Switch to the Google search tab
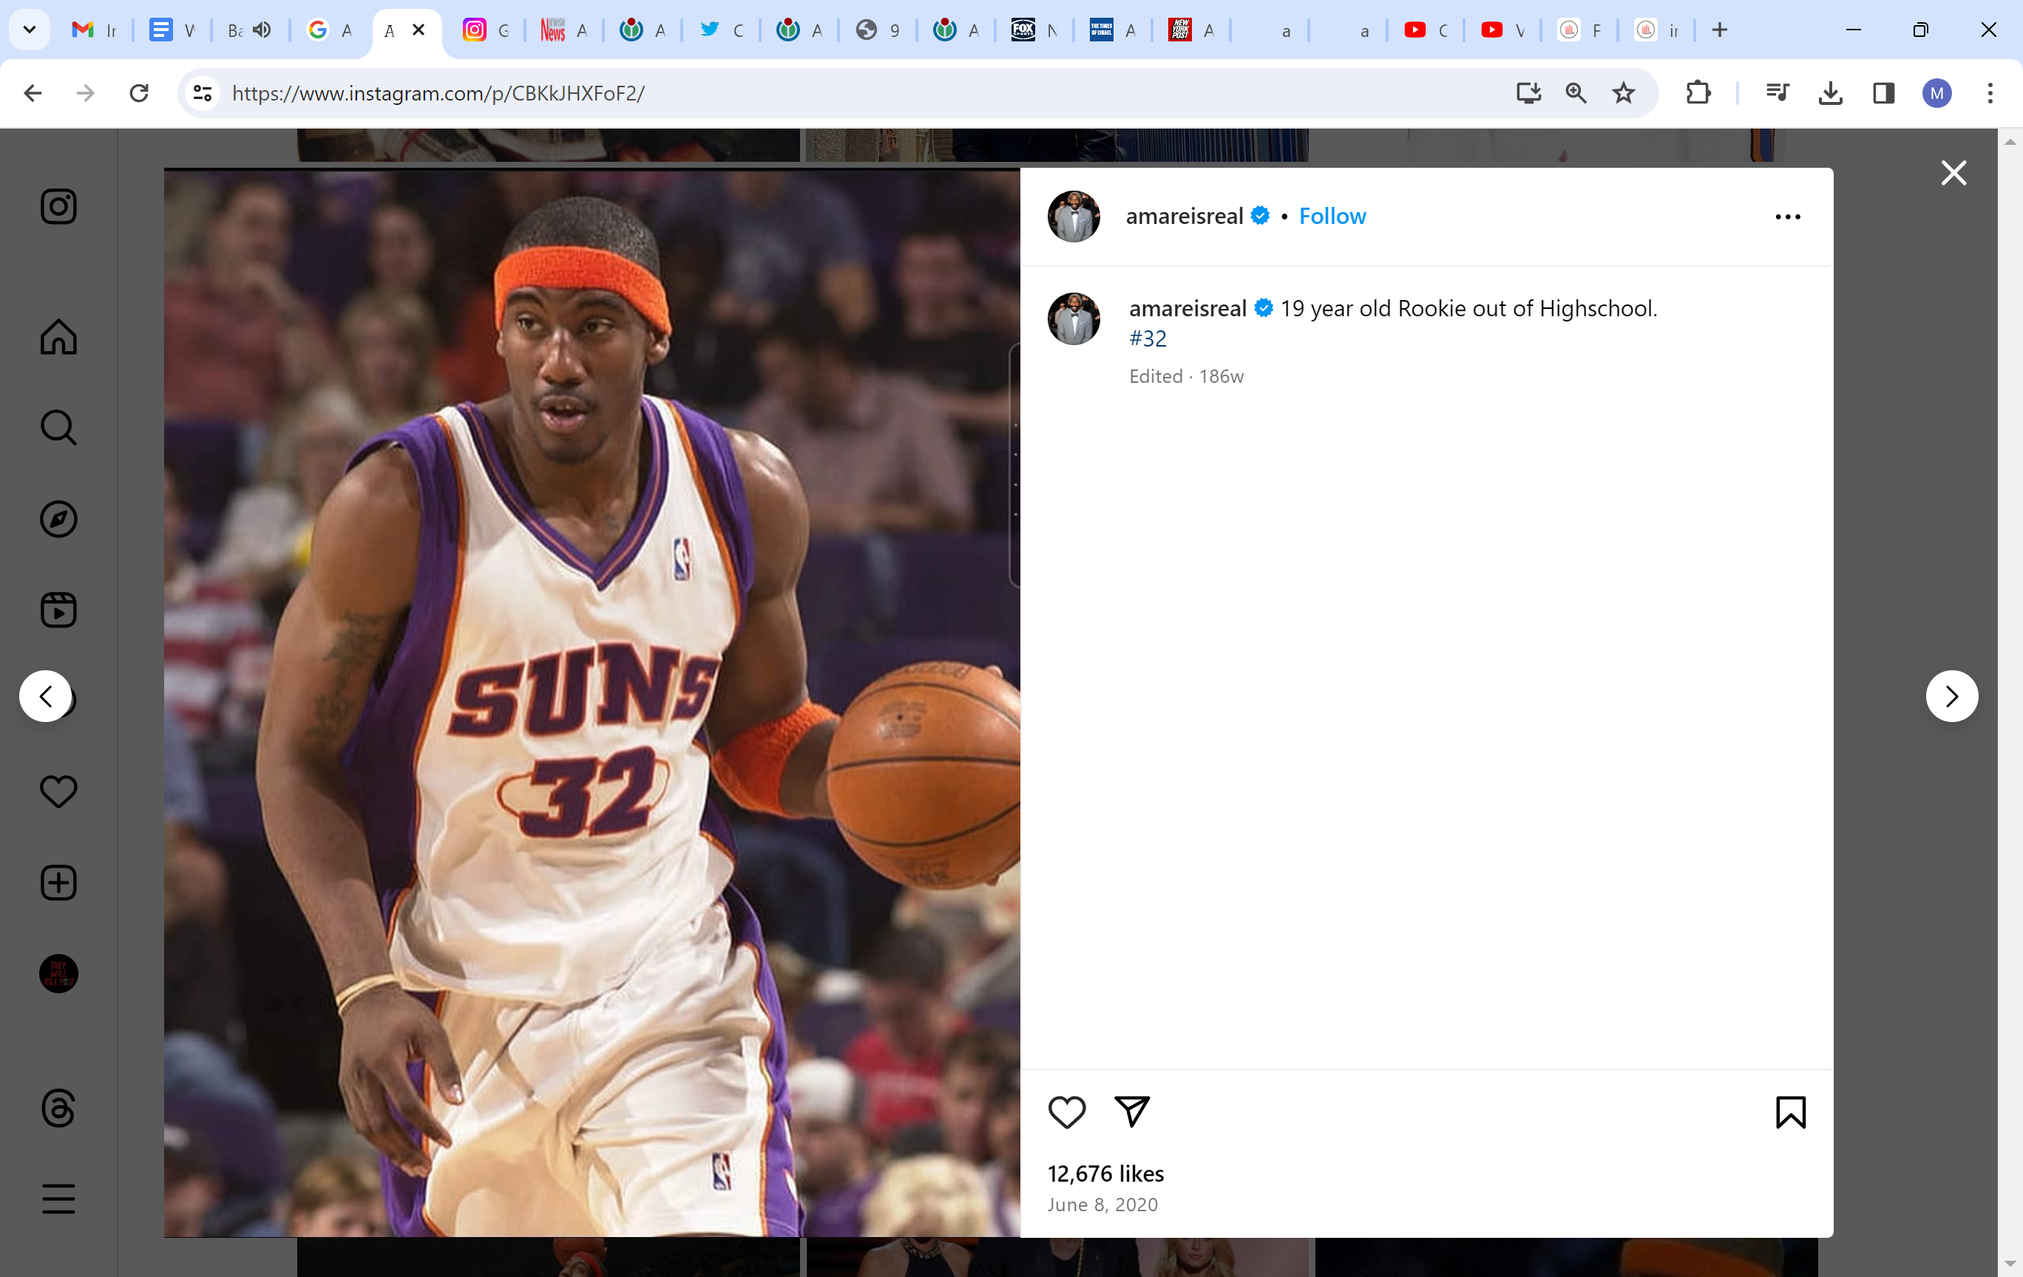The height and width of the screenshot is (1277, 2023). [x=329, y=30]
